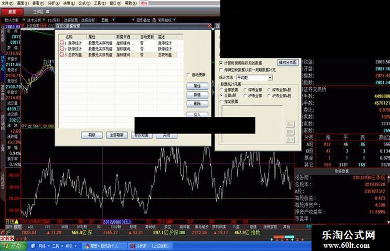
Task: Click F10资料 in the toolbar
Action: pos(54,20)
